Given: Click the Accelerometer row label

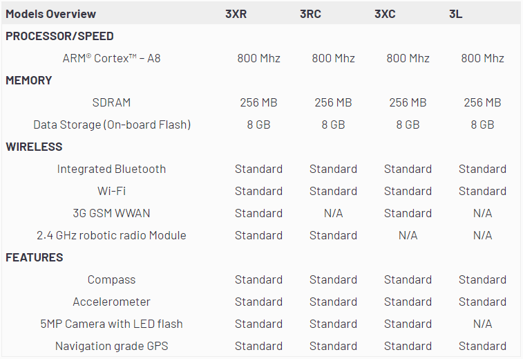Looking at the screenshot, I should (x=111, y=302).
